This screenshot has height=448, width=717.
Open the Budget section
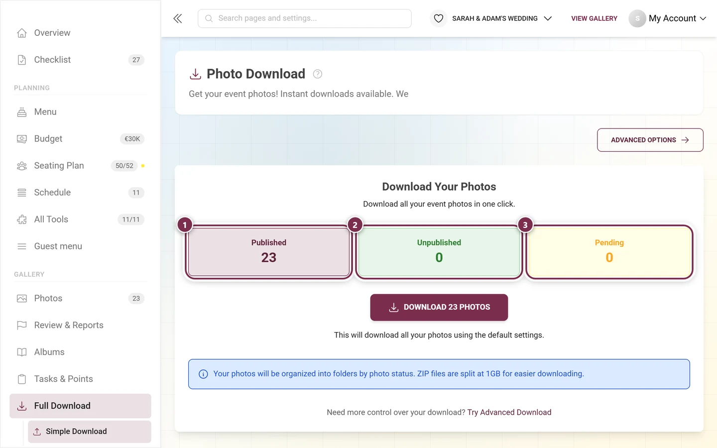(x=80, y=139)
